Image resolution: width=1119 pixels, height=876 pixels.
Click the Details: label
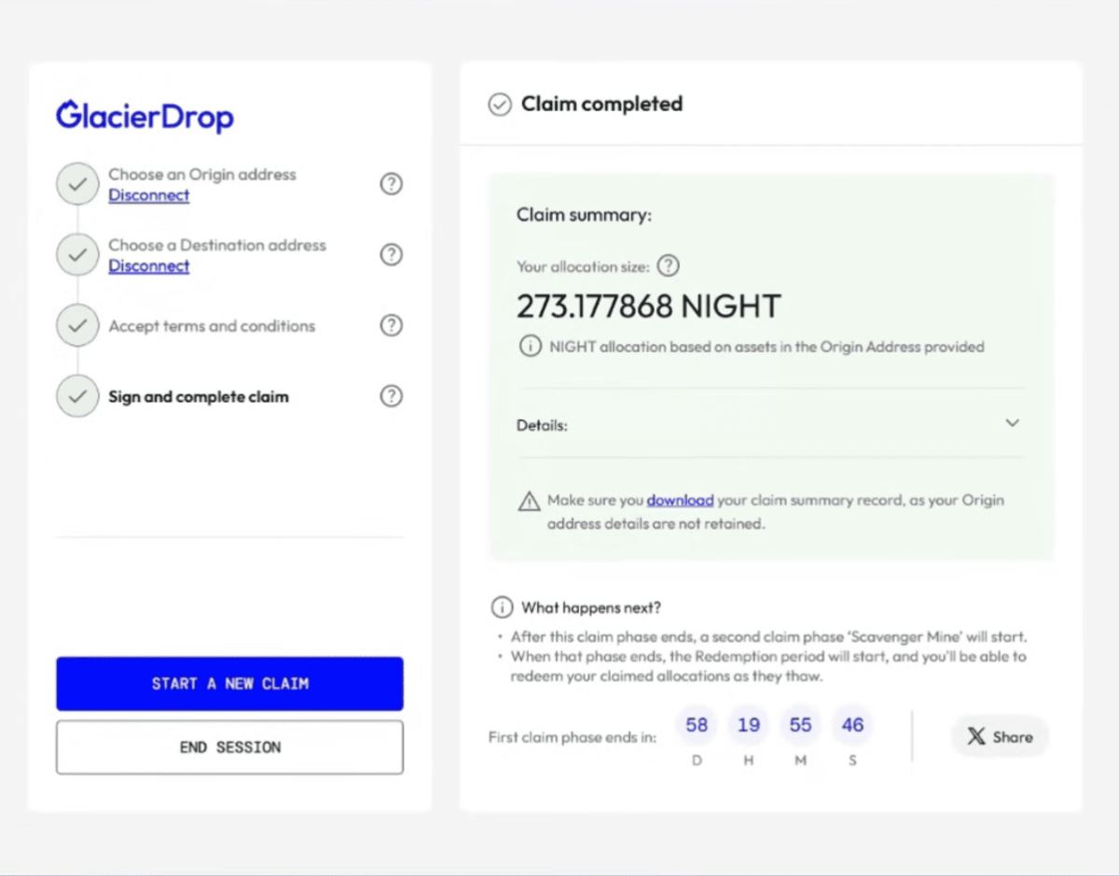tap(542, 425)
